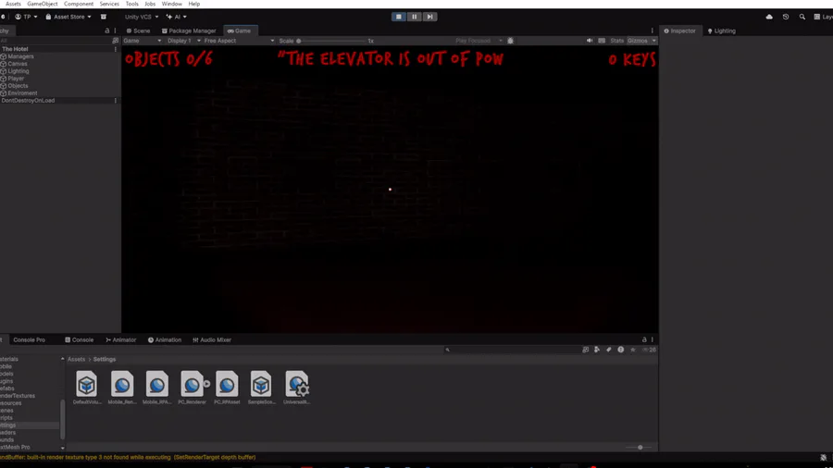Open the Component menu
The height and width of the screenshot is (468, 833).
79,4
